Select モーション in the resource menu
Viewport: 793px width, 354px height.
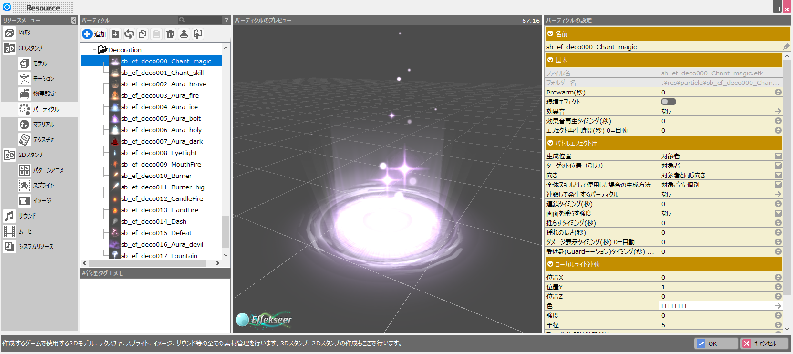[x=43, y=79]
